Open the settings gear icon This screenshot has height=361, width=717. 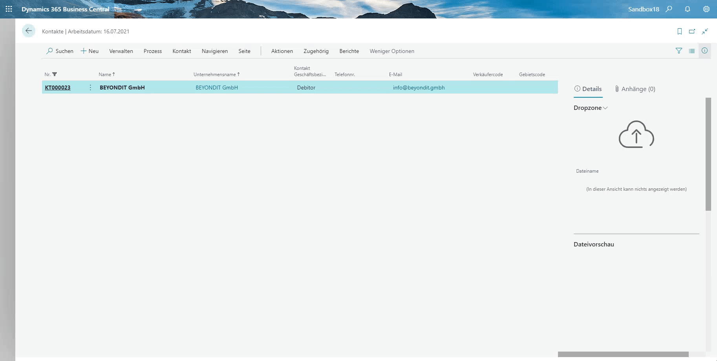click(706, 9)
